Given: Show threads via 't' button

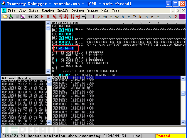Looking at the screenshot, I should 111,17.
